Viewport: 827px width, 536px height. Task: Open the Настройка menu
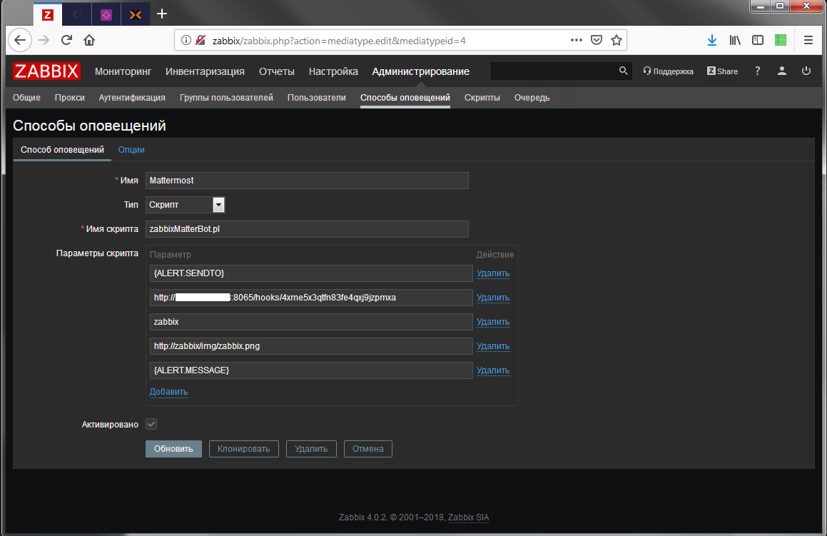click(x=333, y=71)
